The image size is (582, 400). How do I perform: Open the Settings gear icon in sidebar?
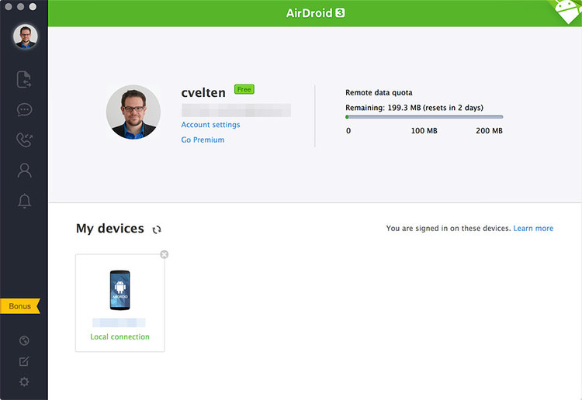[24, 382]
